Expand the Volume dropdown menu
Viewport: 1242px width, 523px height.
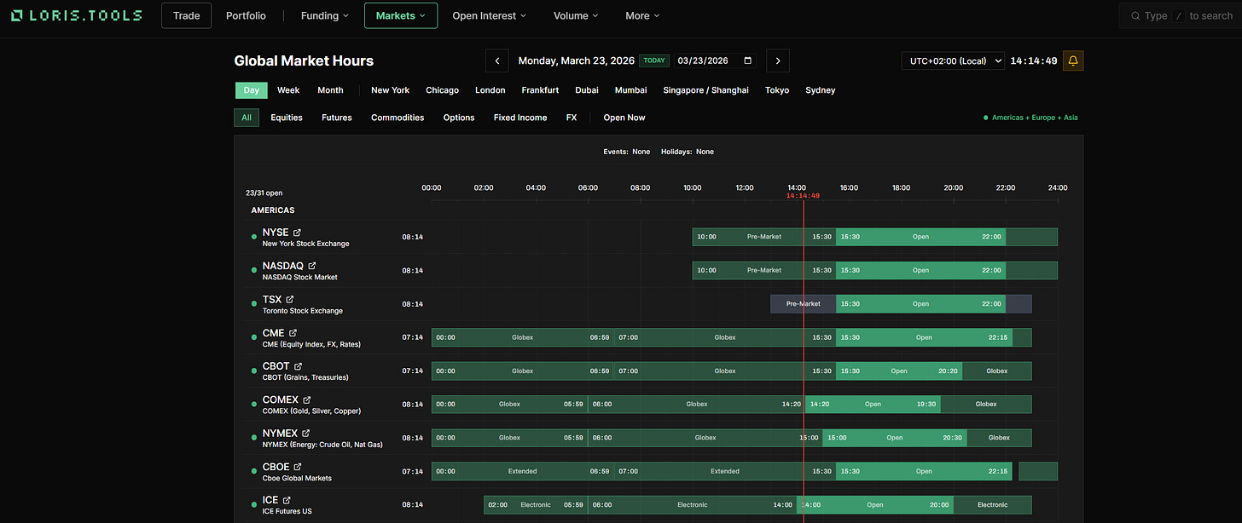pyautogui.click(x=576, y=15)
